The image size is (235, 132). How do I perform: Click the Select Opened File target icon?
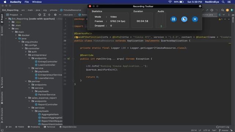pyautogui.click(x=40, y=15)
